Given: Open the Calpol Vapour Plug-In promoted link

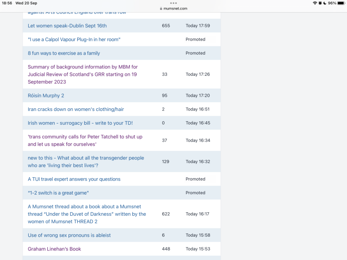Looking at the screenshot, I should pyautogui.click(x=74, y=39).
